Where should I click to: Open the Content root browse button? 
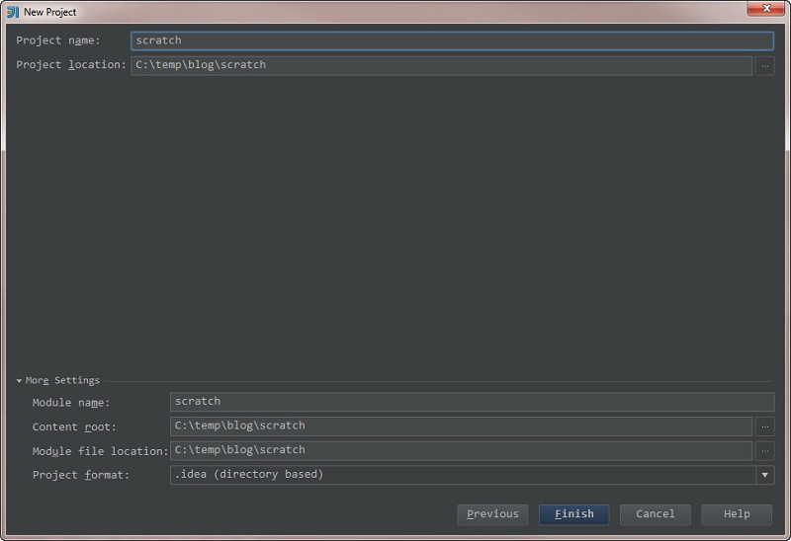(x=764, y=426)
